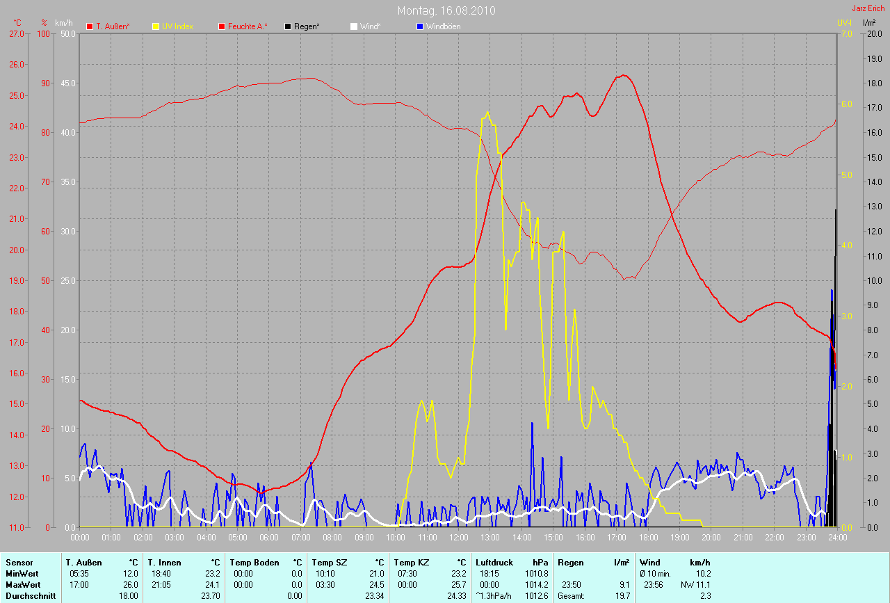Click the Temp SZ maximum time '03:30'

[x=327, y=585]
